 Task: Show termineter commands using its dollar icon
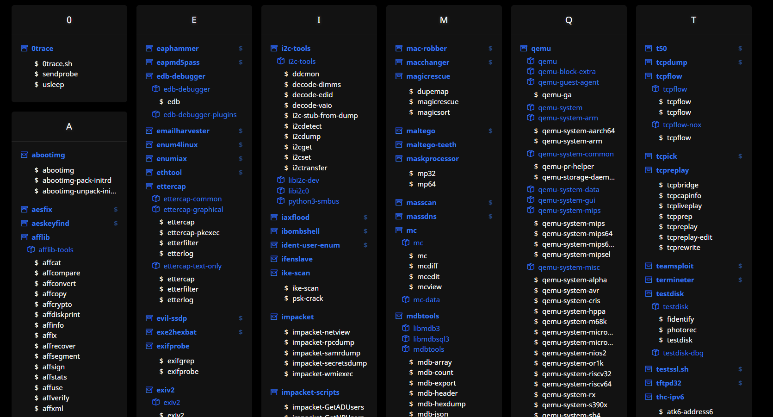click(740, 280)
